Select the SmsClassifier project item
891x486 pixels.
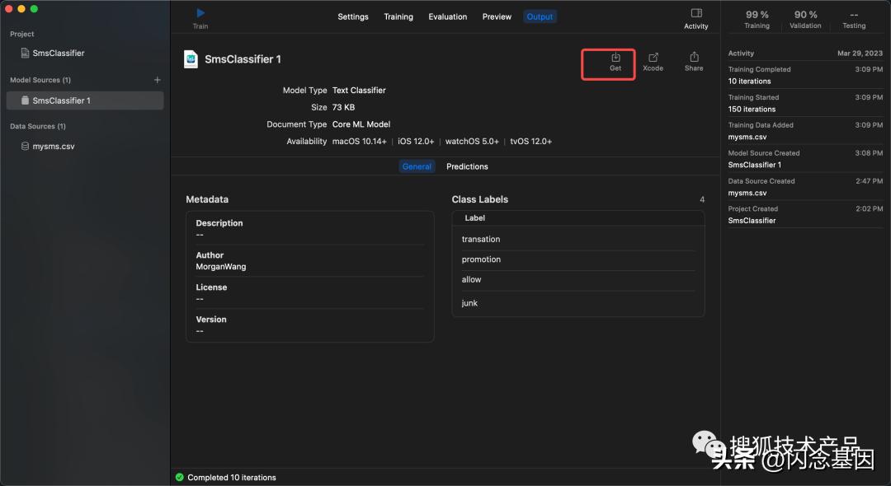[58, 53]
